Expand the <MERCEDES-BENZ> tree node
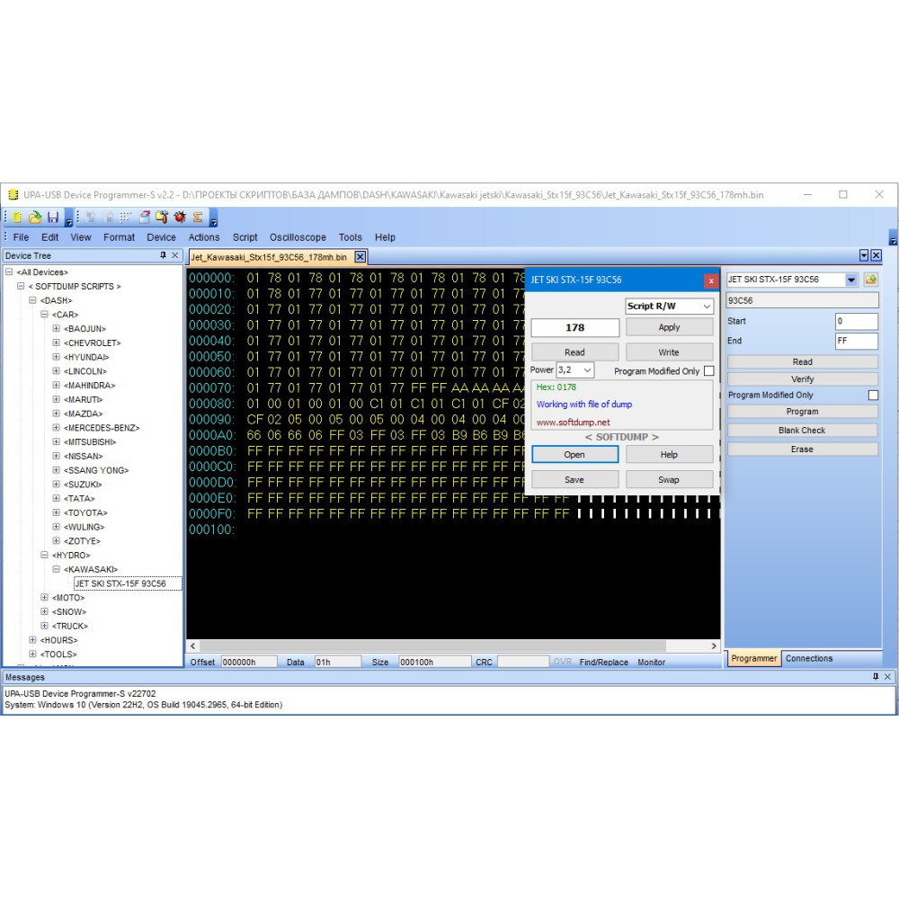Screen dimensions: 899x899 tap(56, 428)
